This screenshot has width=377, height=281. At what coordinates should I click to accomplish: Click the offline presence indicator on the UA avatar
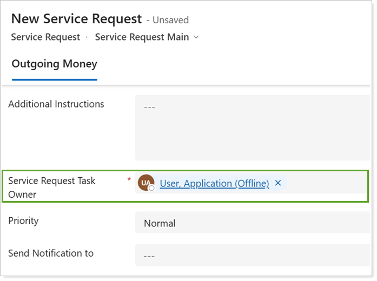click(151, 188)
